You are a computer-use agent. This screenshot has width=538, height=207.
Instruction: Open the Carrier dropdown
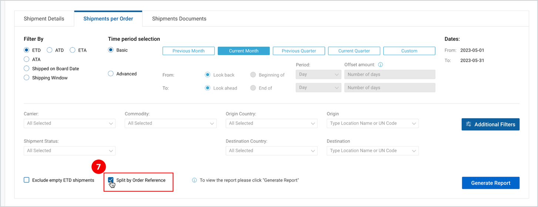tap(70, 123)
